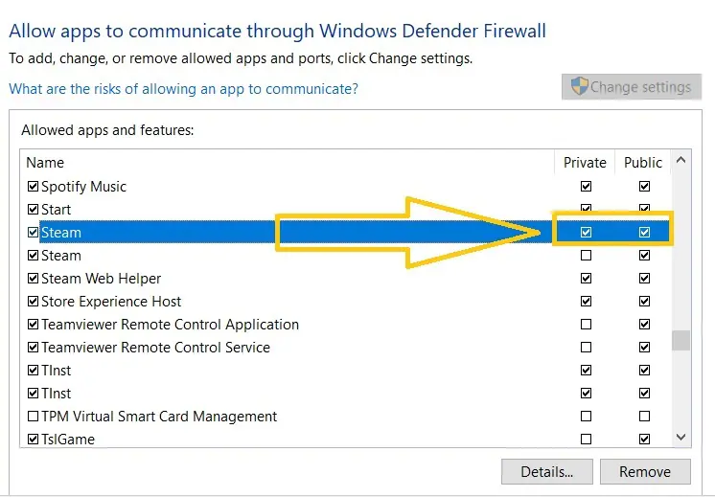715x497 pixels.
Task: Click the scroll up arrow in the apps list
Action: 680,160
